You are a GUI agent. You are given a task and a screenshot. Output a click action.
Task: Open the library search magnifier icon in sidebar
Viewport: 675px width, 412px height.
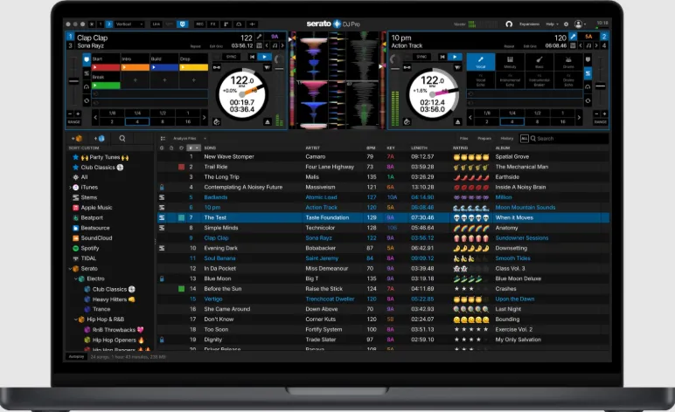[x=122, y=138]
